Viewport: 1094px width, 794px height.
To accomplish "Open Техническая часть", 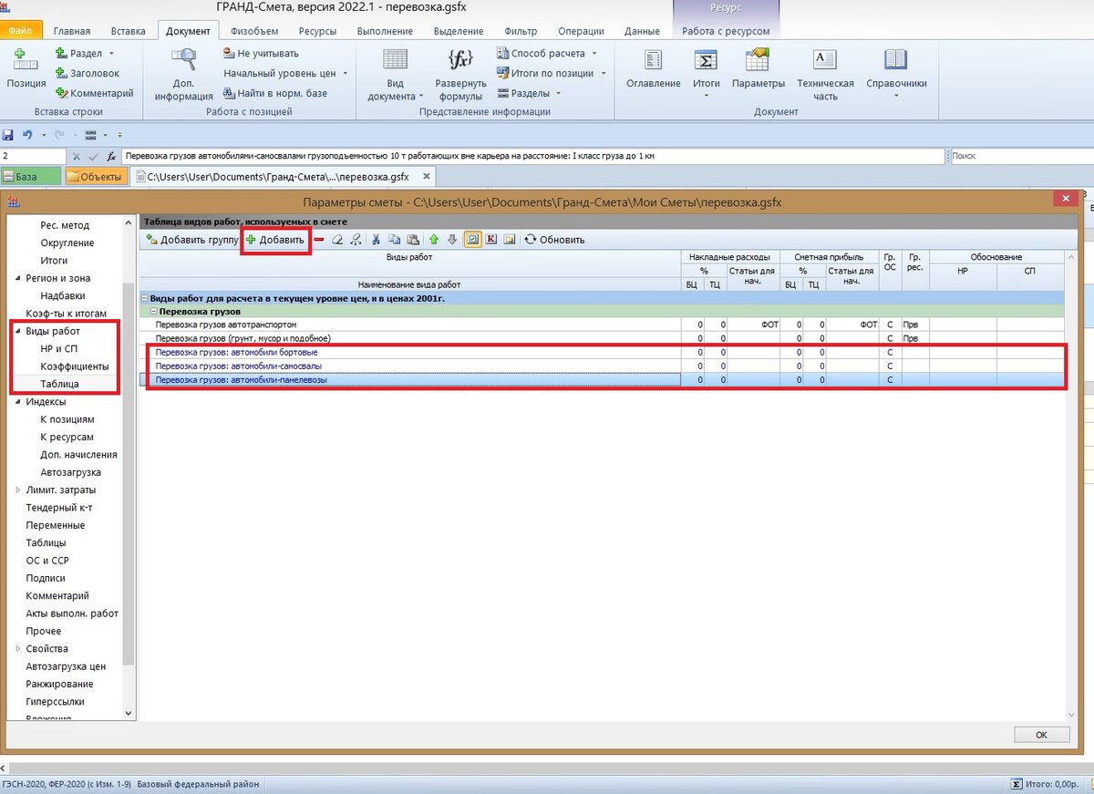I will [825, 75].
